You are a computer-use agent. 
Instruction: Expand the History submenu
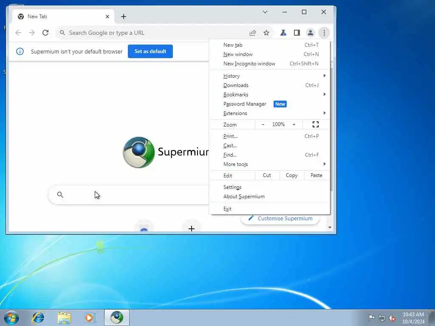(270, 76)
